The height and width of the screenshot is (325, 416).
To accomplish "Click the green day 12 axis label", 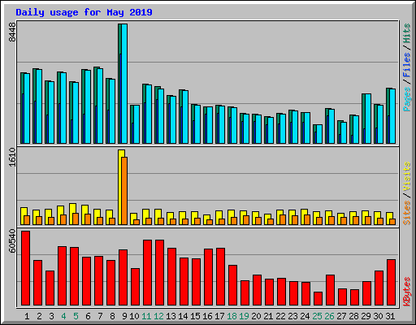I will click(x=158, y=316).
